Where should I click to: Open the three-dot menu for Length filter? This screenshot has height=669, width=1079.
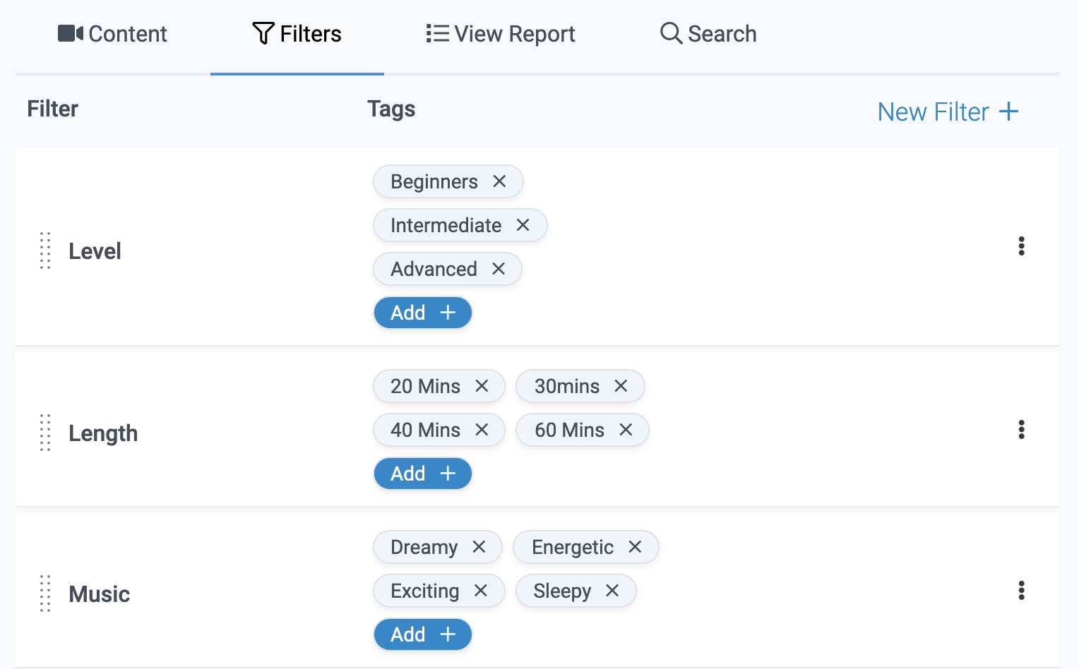(x=1021, y=429)
